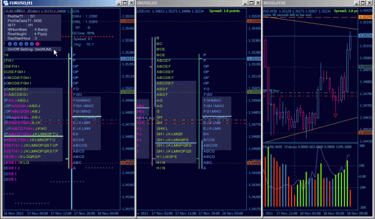Click the Chg: 70.7 readout
The height and width of the screenshot is (219, 375).
tap(84, 45)
